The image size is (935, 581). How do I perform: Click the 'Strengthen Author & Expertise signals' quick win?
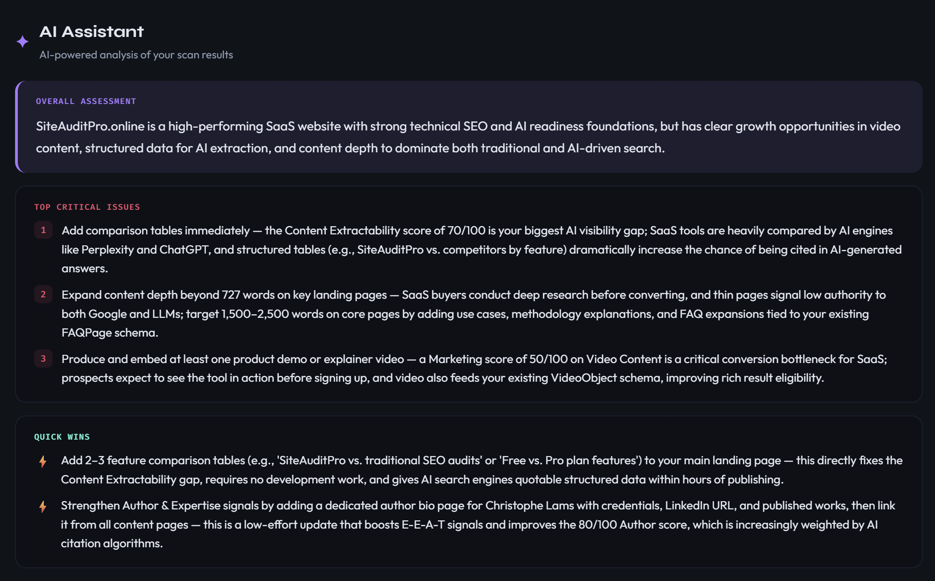[x=478, y=524]
